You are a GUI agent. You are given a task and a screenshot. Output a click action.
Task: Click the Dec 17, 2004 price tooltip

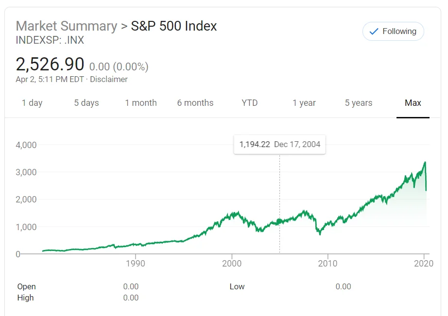click(x=279, y=144)
